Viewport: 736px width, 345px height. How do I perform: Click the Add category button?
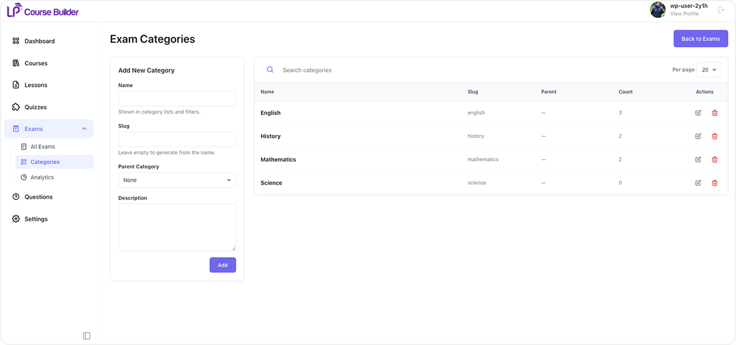(x=223, y=265)
